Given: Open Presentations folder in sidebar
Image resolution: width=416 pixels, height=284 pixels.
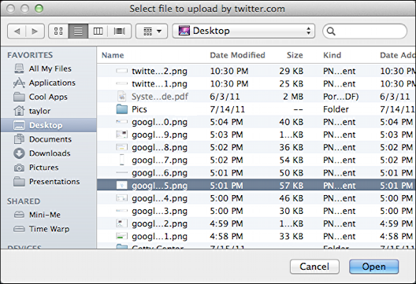Looking at the screenshot, I should (x=49, y=182).
